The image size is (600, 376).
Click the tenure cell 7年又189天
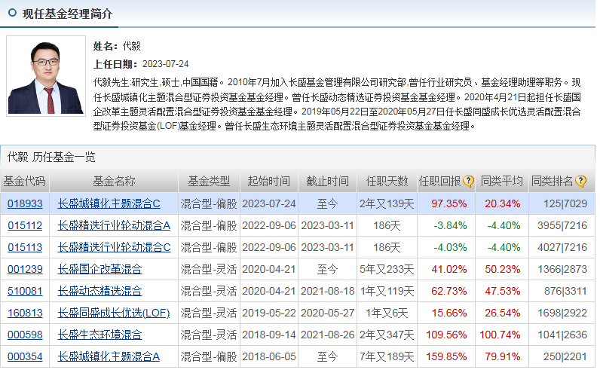[387, 356]
